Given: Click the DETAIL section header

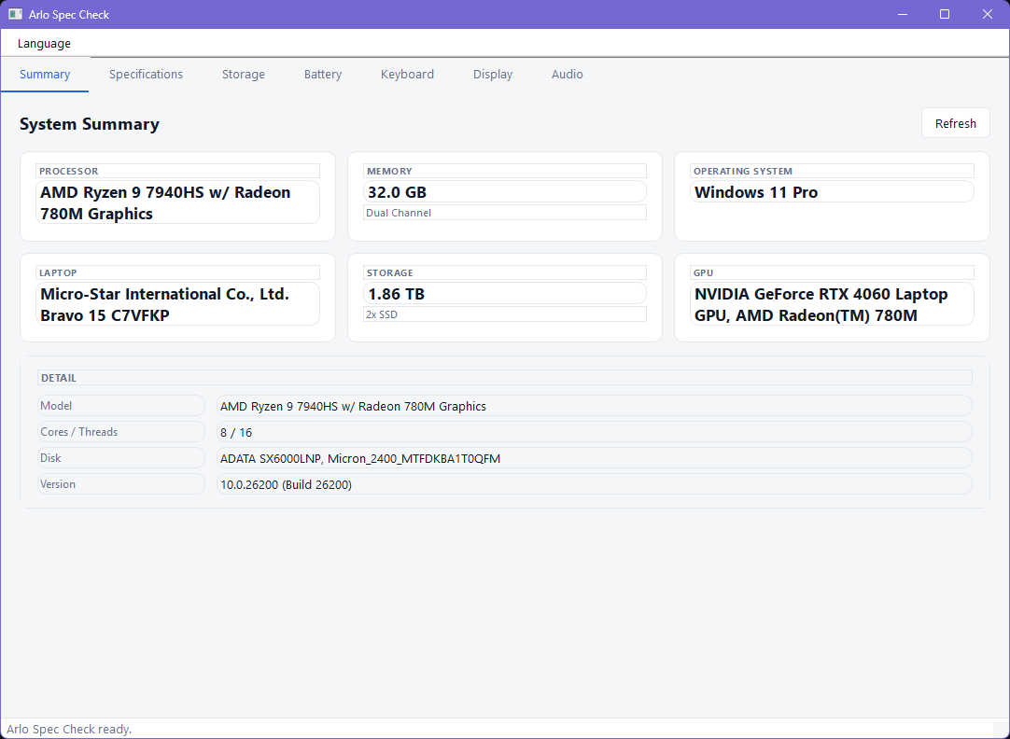Looking at the screenshot, I should point(505,378).
